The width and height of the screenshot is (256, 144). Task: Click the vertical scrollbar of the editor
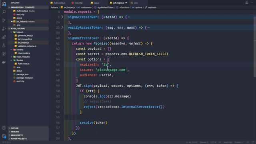click(255, 46)
